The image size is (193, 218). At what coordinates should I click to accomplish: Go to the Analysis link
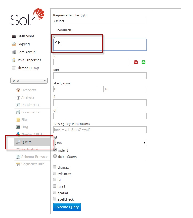pos(28,97)
